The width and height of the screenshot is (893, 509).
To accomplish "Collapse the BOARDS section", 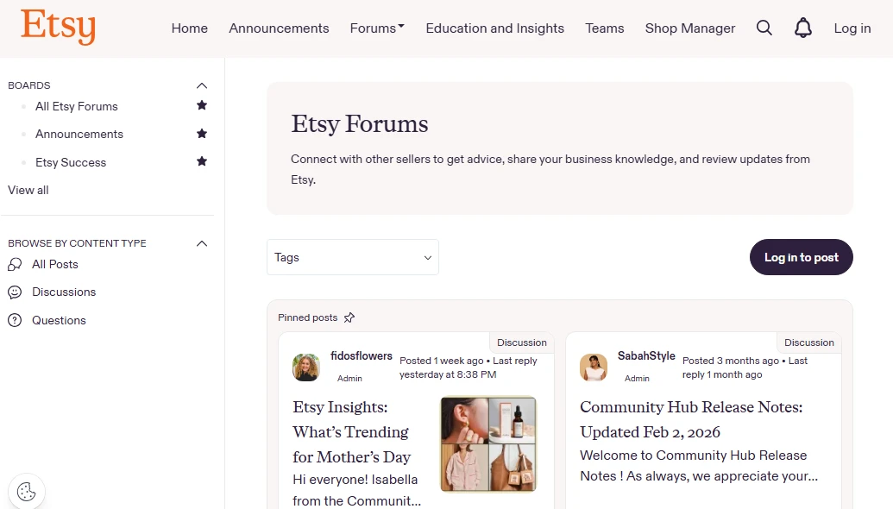I will point(201,85).
